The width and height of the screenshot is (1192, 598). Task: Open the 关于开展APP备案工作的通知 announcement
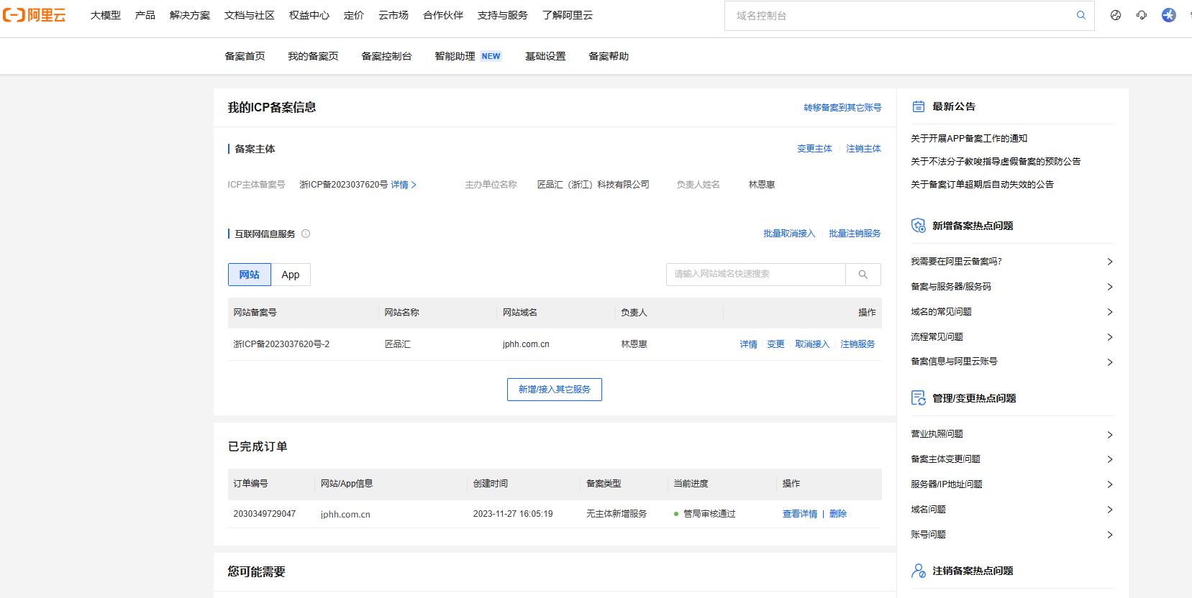click(x=969, y=139)
